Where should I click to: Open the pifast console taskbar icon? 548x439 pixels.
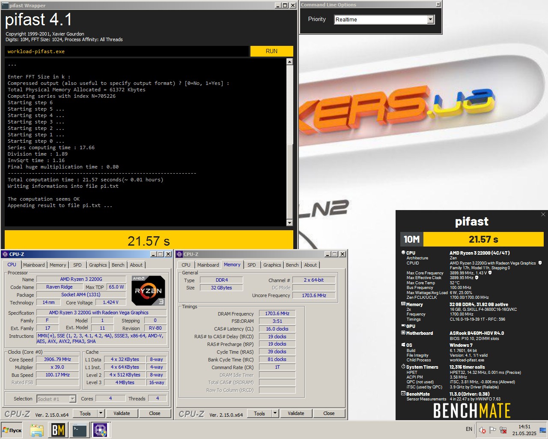80,430
